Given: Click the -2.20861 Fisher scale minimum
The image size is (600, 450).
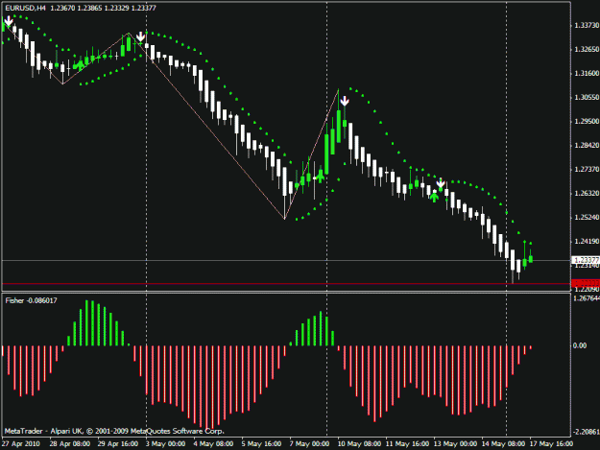Looking at the screenshot, I should click(586, 432).
